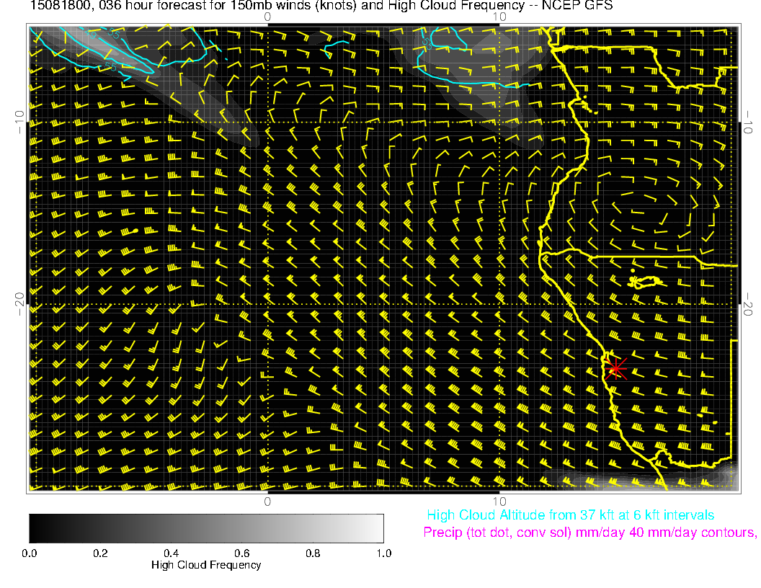Screen dimensions: 761x588
Task: Click the left latitude label −10
Action: (x=18, y=122)
